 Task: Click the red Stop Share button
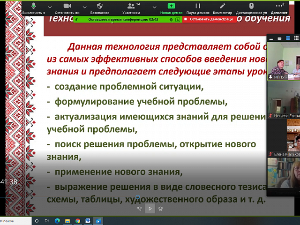click(x=208, y=19)
